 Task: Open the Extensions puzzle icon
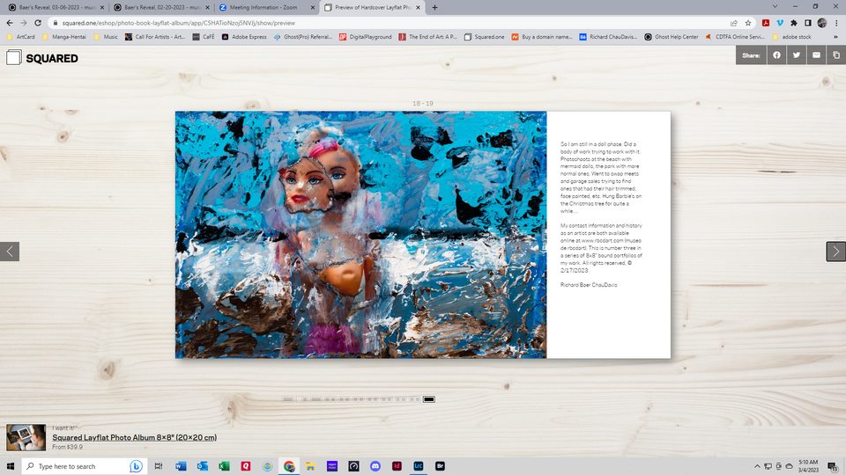coord(794,23)
